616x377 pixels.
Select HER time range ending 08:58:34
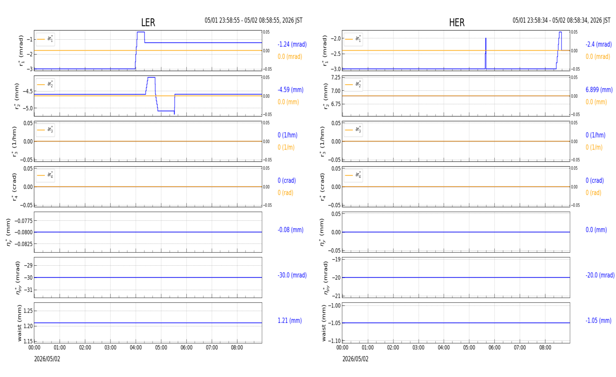point(561,21)
